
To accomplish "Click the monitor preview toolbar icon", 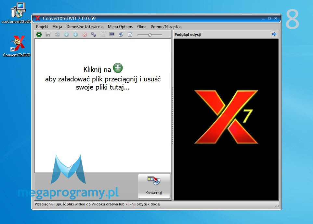I will click(x=112, y=35).
